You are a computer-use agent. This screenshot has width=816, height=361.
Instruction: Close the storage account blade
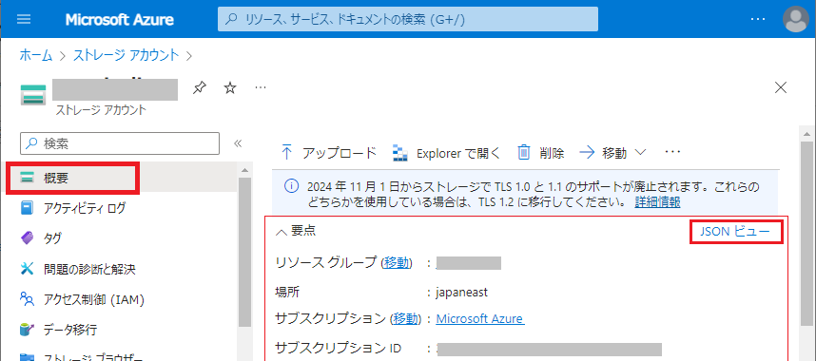click(781, 88)
